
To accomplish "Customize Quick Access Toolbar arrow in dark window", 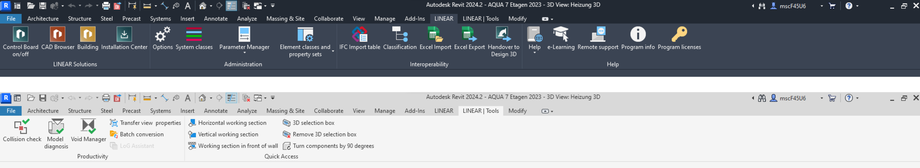I will tap(273, 6).
